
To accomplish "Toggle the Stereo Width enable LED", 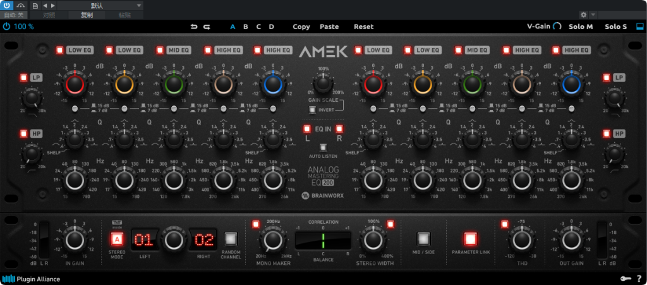I will coord(390,224).
